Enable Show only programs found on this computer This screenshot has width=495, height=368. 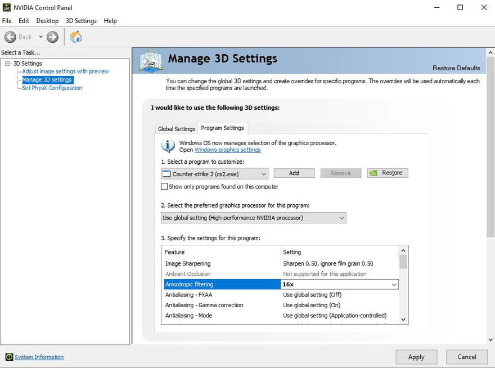pyautogui.click(x=165, y=186)
